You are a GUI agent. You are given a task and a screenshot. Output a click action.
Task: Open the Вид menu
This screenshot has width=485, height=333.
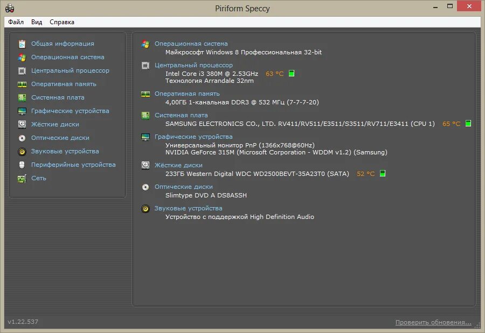point(37,22)
